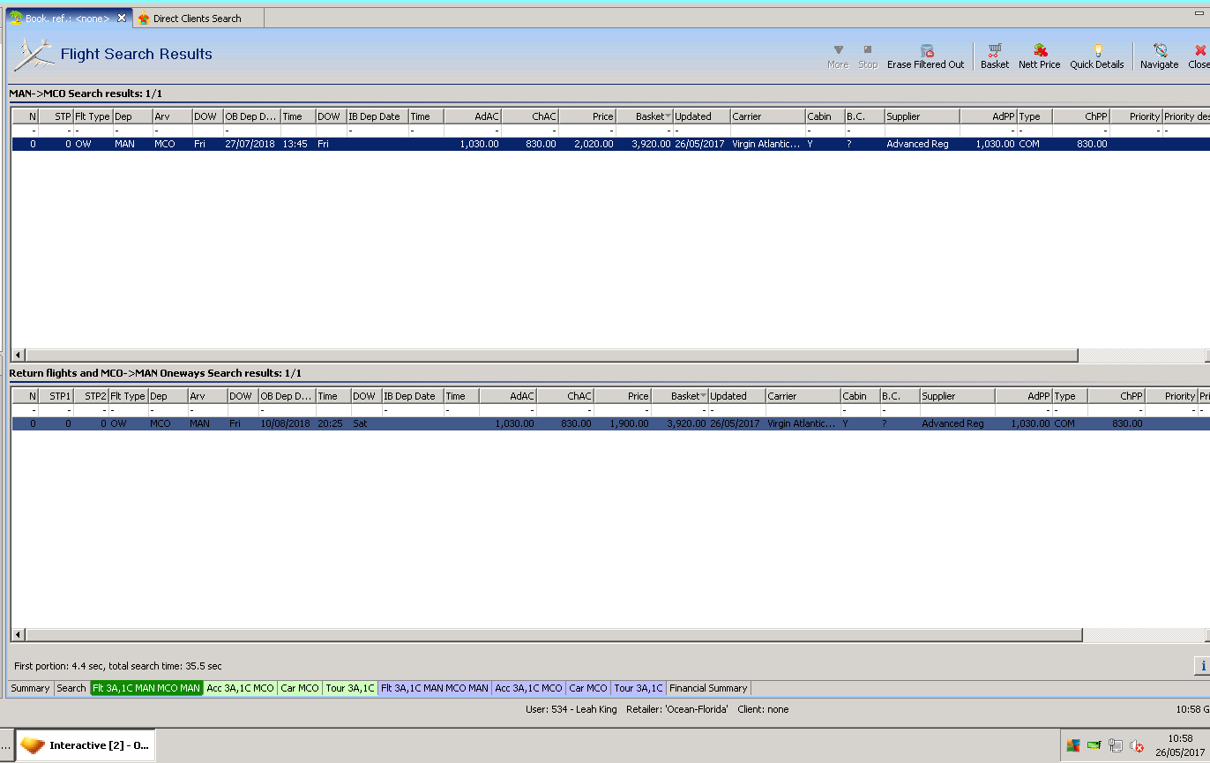
Task: Open the green Acc 3A,1C MCO tab
Action: (240, 688)
